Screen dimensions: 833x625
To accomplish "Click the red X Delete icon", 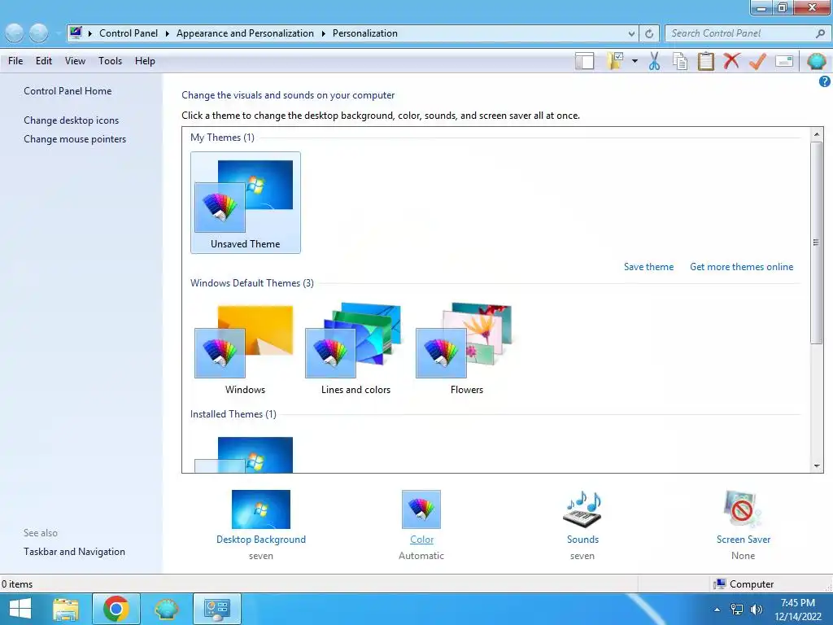I will [x=731, y=60].
